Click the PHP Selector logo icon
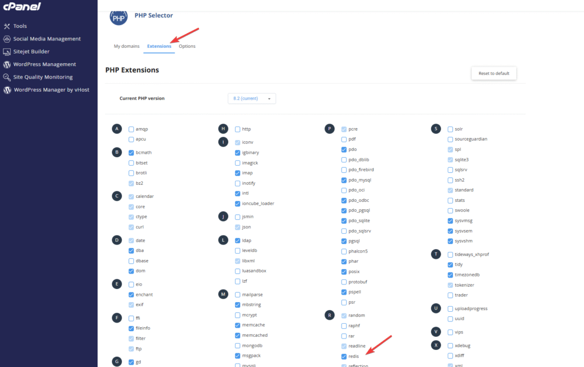This screenshot has height=367, width=584. click(x=119, y=18)
